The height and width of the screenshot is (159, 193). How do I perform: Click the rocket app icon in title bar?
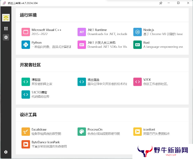(x=4, y=3)
